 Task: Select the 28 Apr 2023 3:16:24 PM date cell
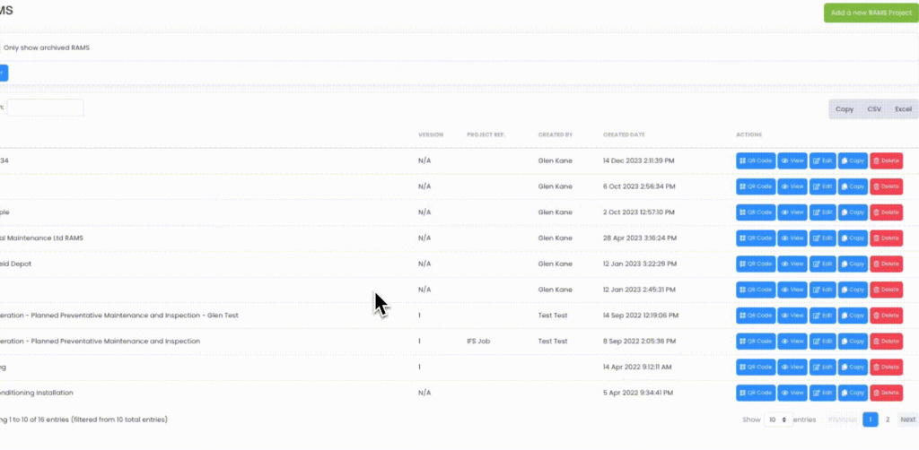click(639, 238)
